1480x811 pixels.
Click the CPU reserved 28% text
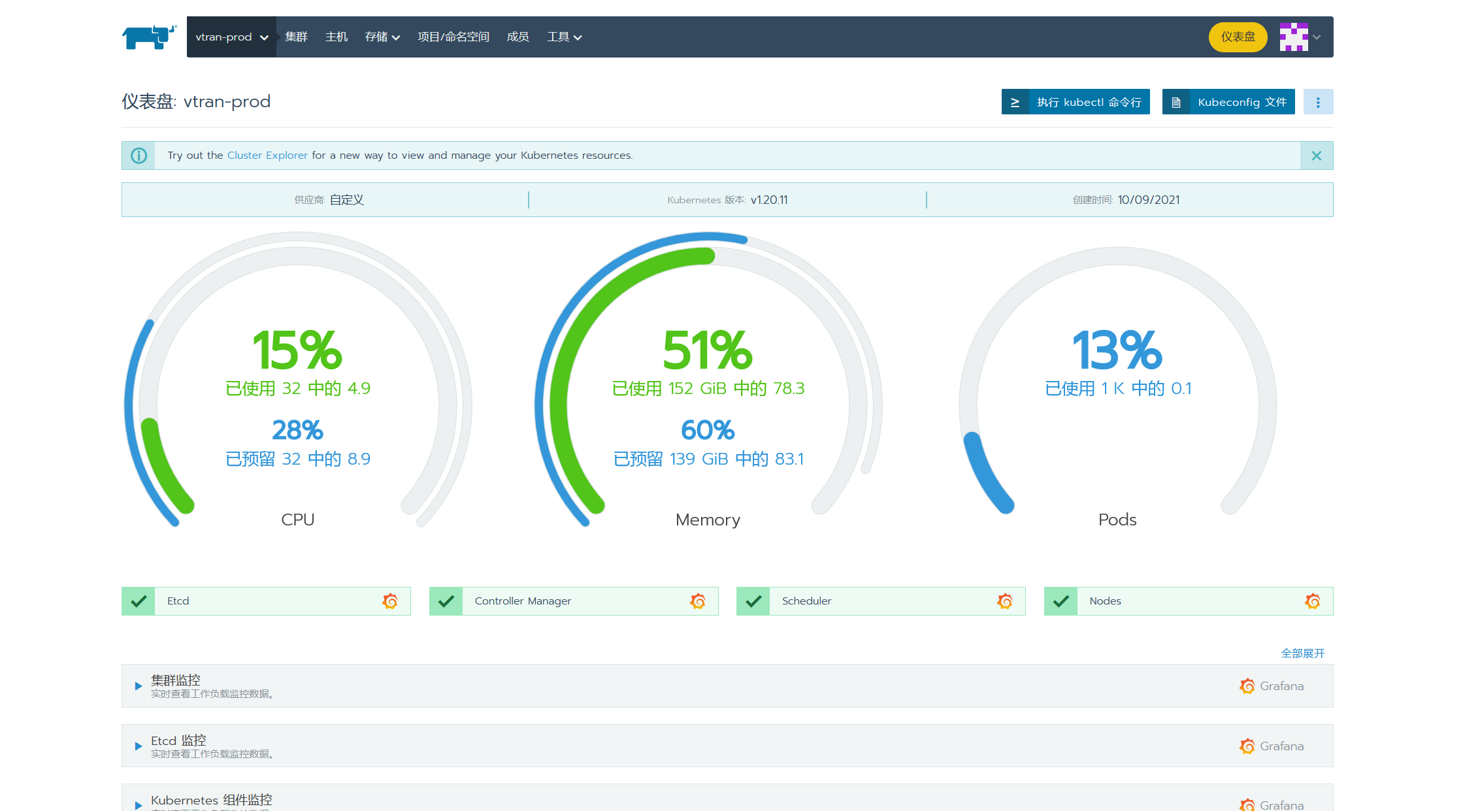[297, 430]
